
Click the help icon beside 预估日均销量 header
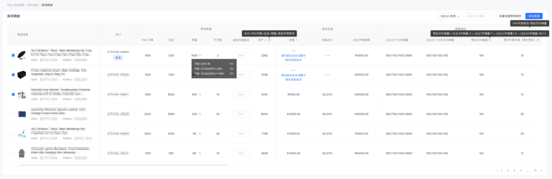tap(490, 40)
